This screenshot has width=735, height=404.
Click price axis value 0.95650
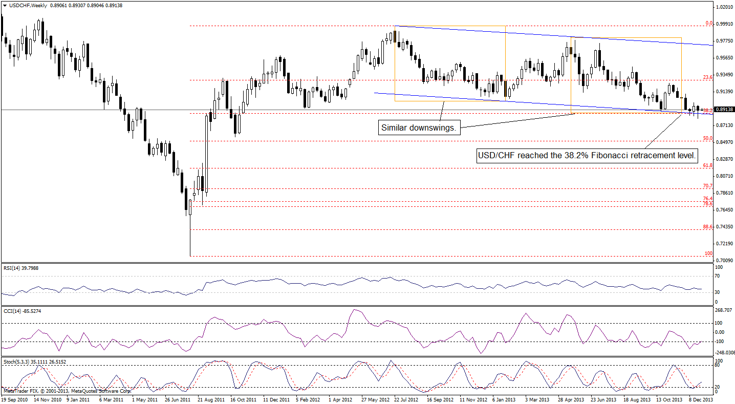(x=725, y=58)
